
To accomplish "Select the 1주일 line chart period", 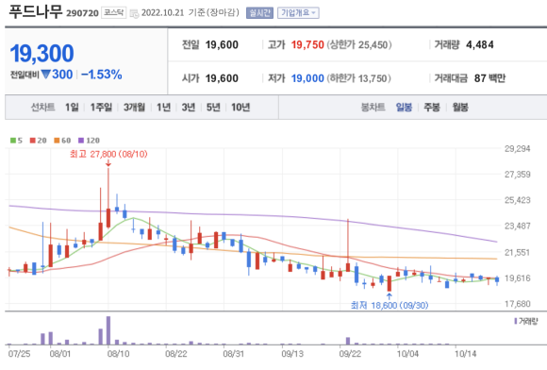I will coord(101,108).
